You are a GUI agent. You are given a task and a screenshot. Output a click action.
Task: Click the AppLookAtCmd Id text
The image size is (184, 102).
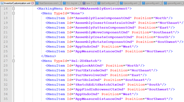[x=89, y=65]
